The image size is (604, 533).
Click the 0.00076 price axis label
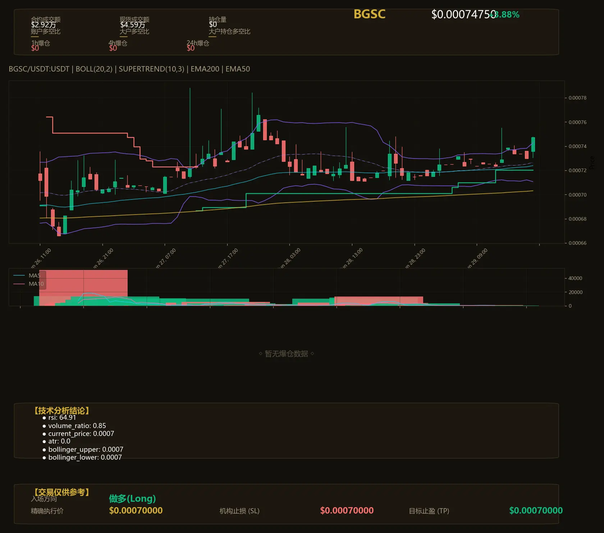pyautogui.click(x=577, y=122)
